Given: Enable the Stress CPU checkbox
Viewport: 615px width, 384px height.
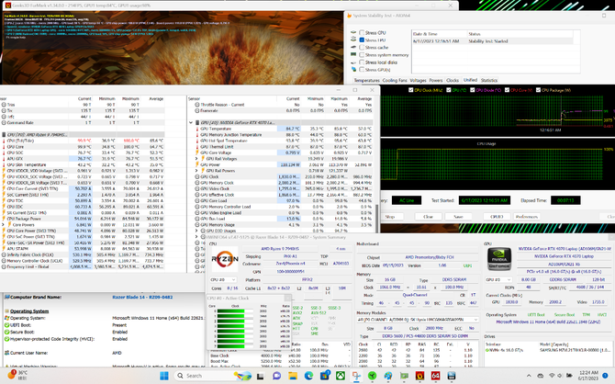Looking at the screenshot, I should pyautogui.click(x=362, y=32).
